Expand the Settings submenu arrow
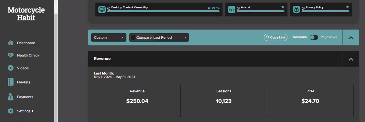The image size is (365, 122). (33, 111)
